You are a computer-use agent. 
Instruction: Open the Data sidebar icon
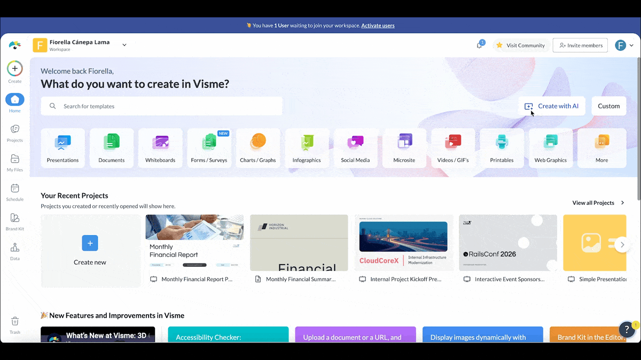[x=15, y=247]
